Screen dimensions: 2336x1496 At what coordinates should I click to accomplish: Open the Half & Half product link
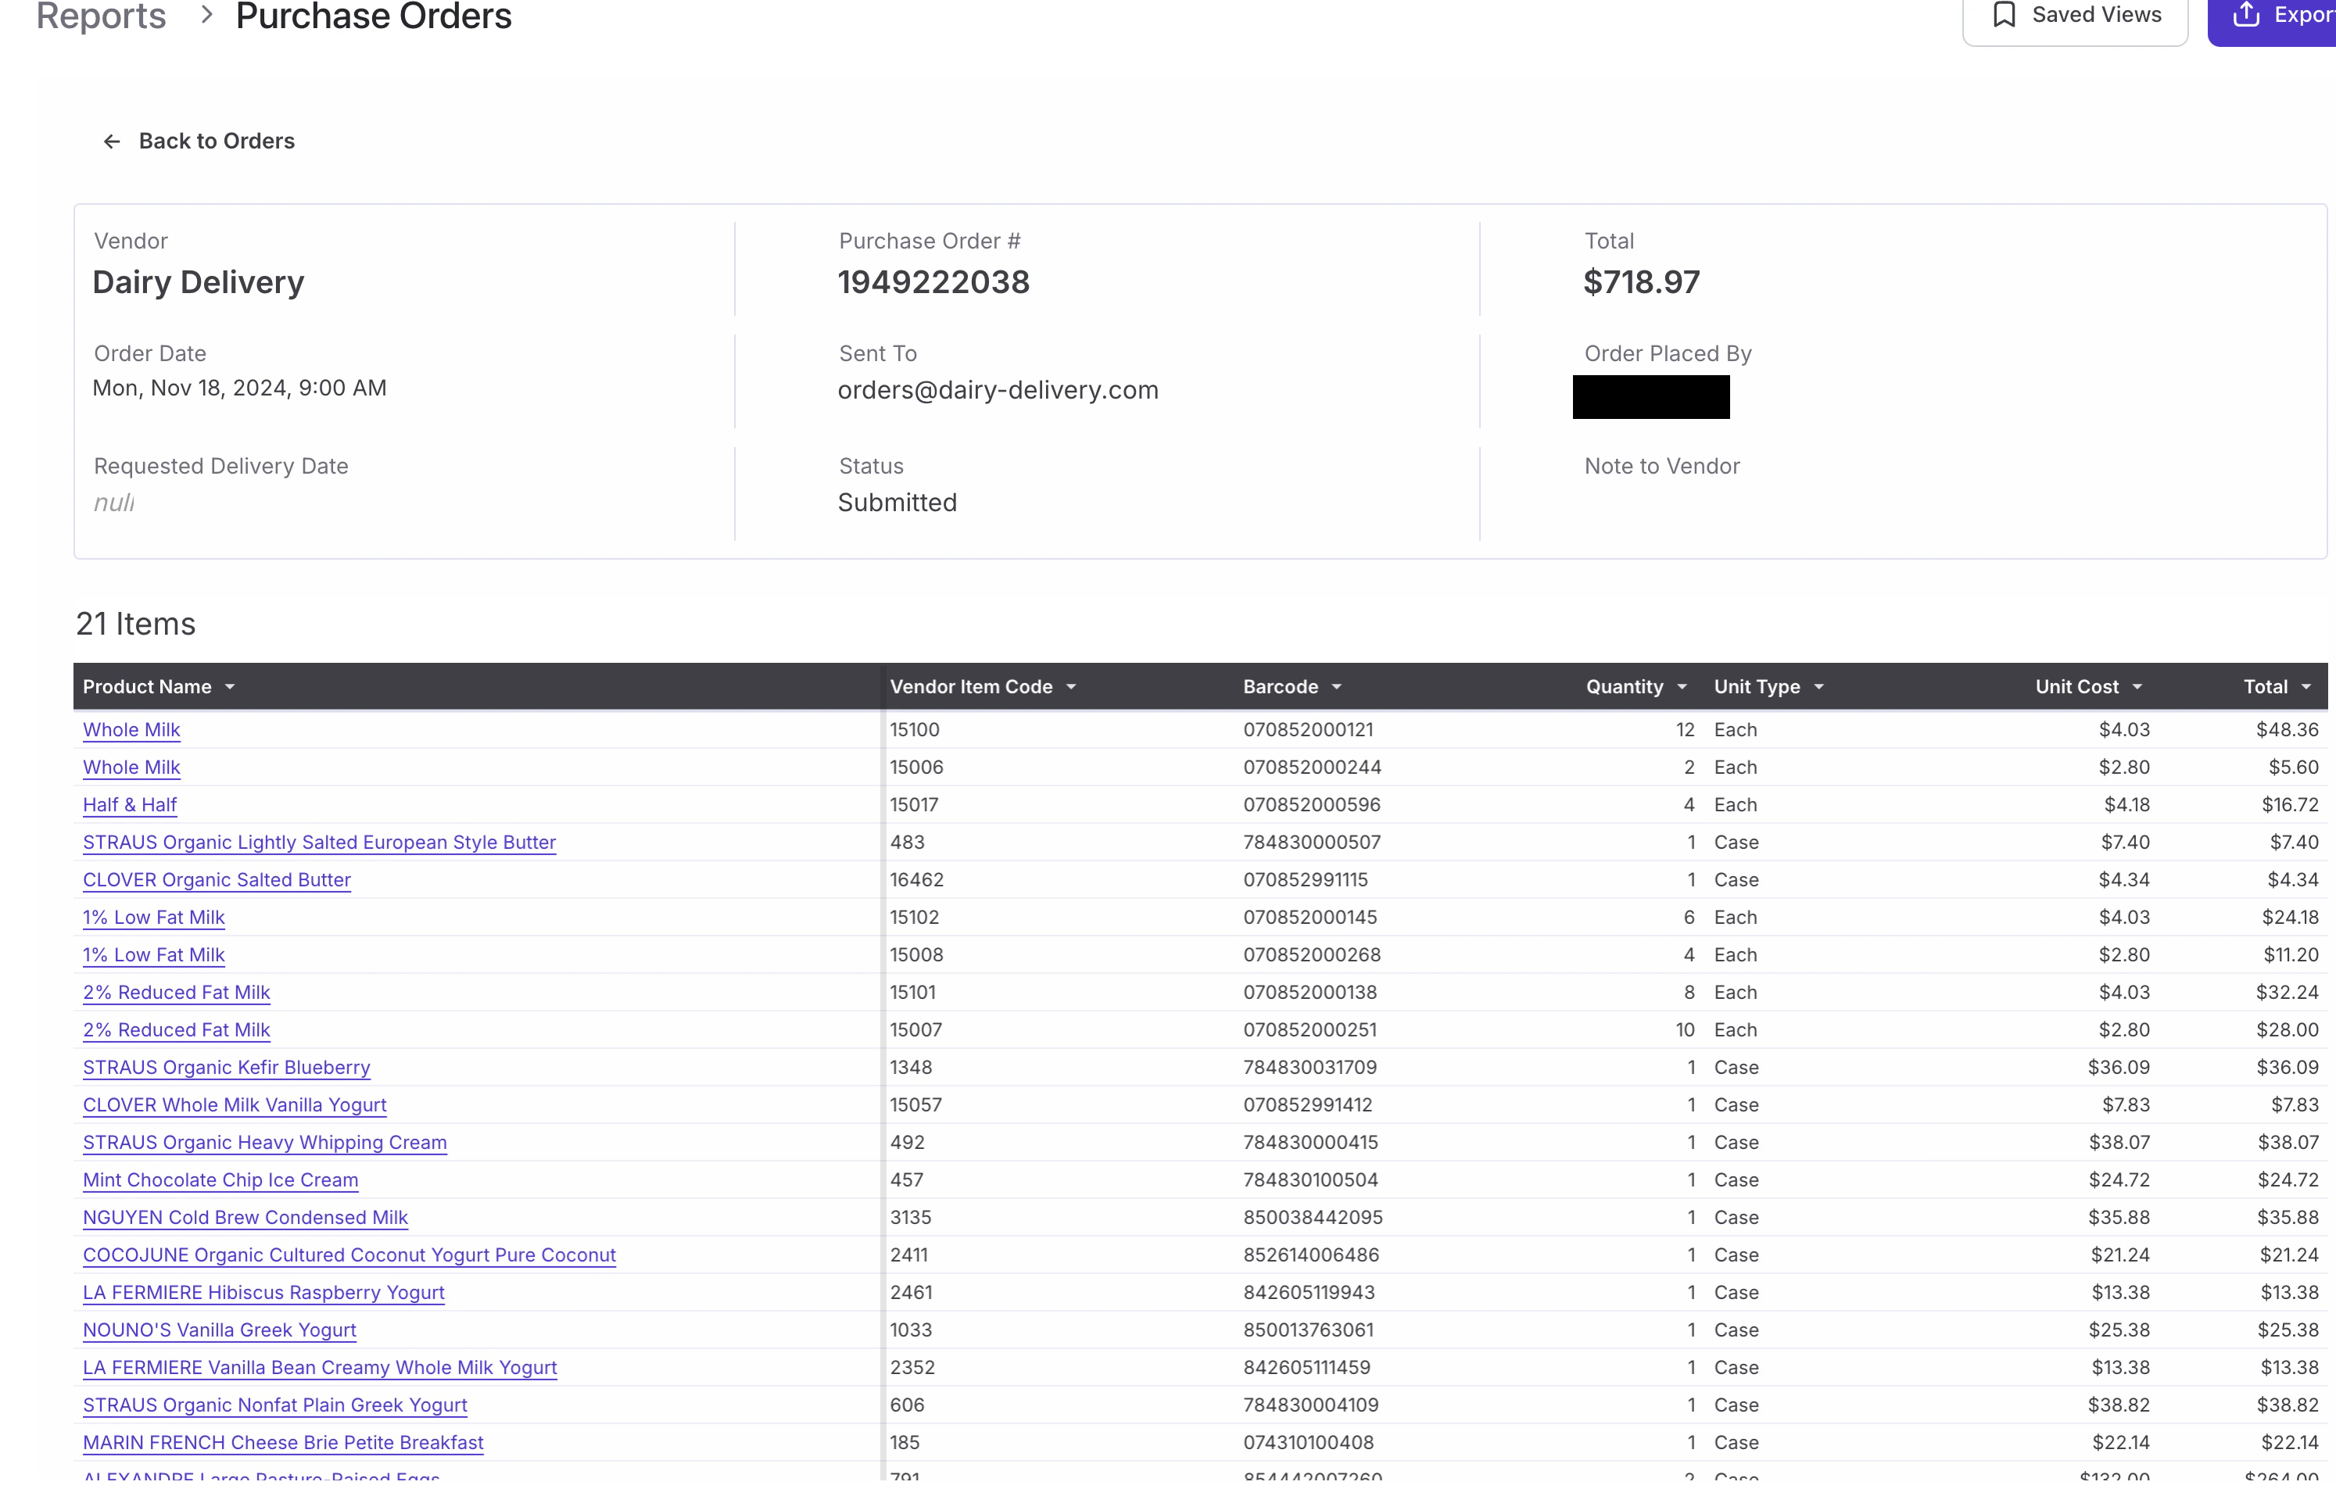pos(129,804)
